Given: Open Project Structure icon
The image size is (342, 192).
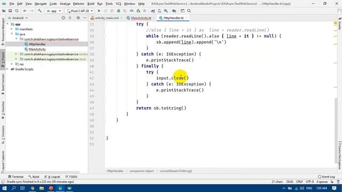Looking at the screenshot, I should click(x=174, y=11).
